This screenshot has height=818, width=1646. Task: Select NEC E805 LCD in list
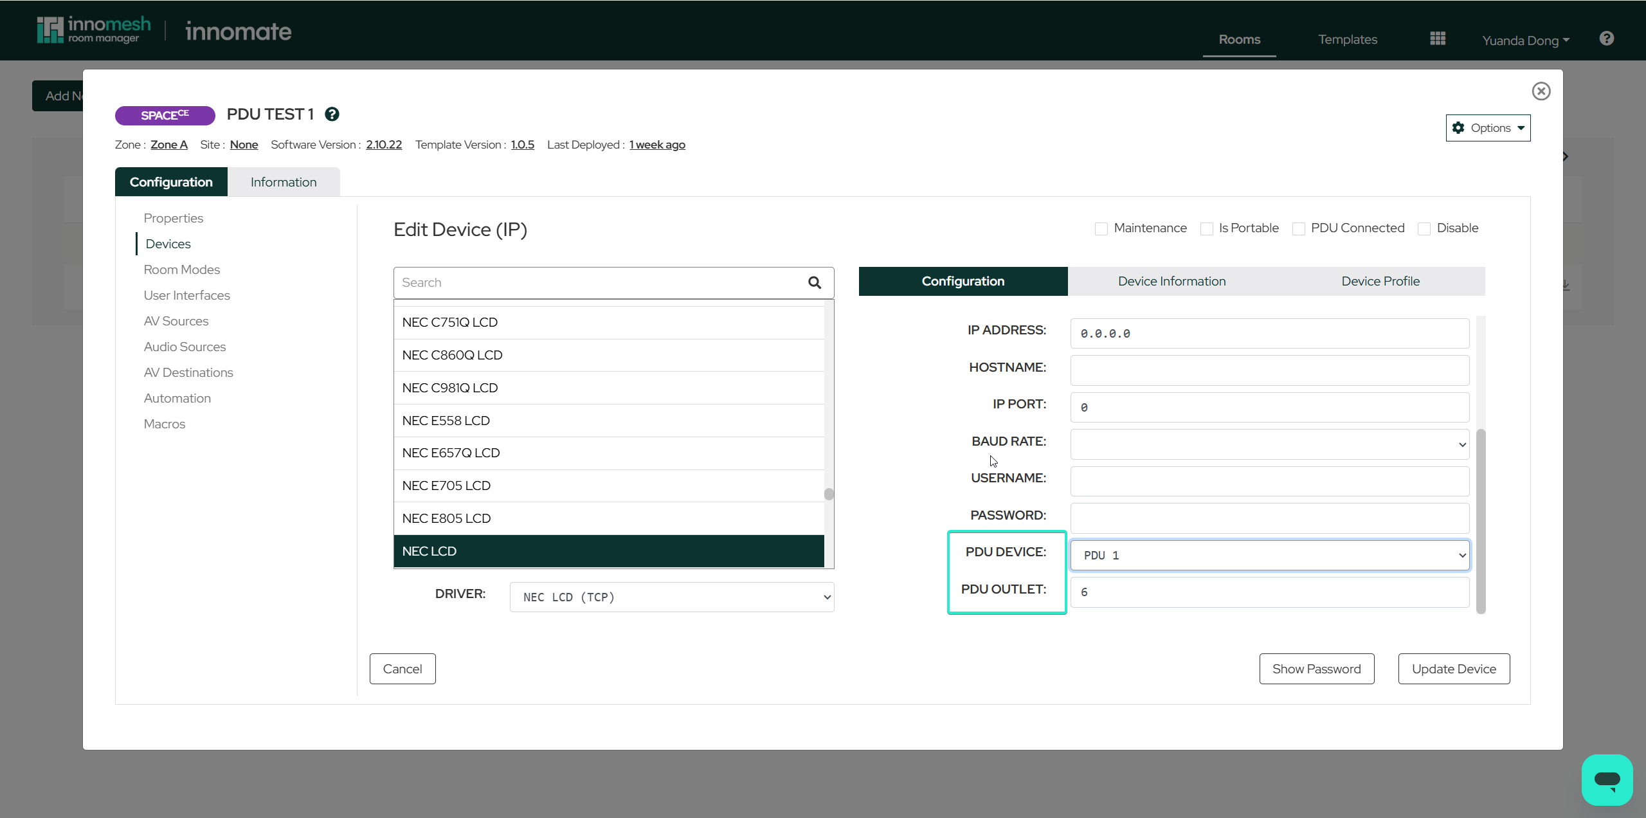pyautogui.click(x=609, y=518)
